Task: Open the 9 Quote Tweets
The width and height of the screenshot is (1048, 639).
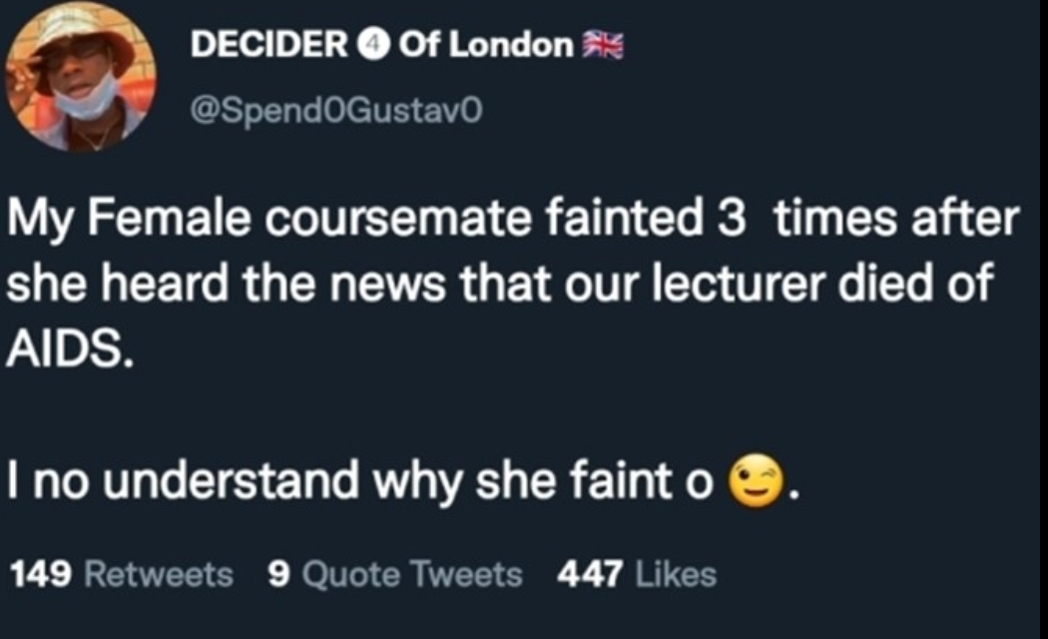Action: tap(395, 574)
